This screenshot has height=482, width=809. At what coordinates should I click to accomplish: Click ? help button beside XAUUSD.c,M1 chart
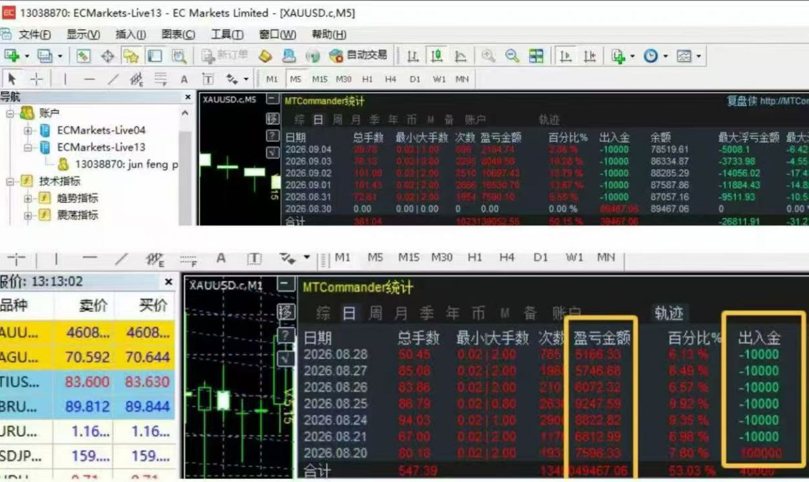coord(287,336)
